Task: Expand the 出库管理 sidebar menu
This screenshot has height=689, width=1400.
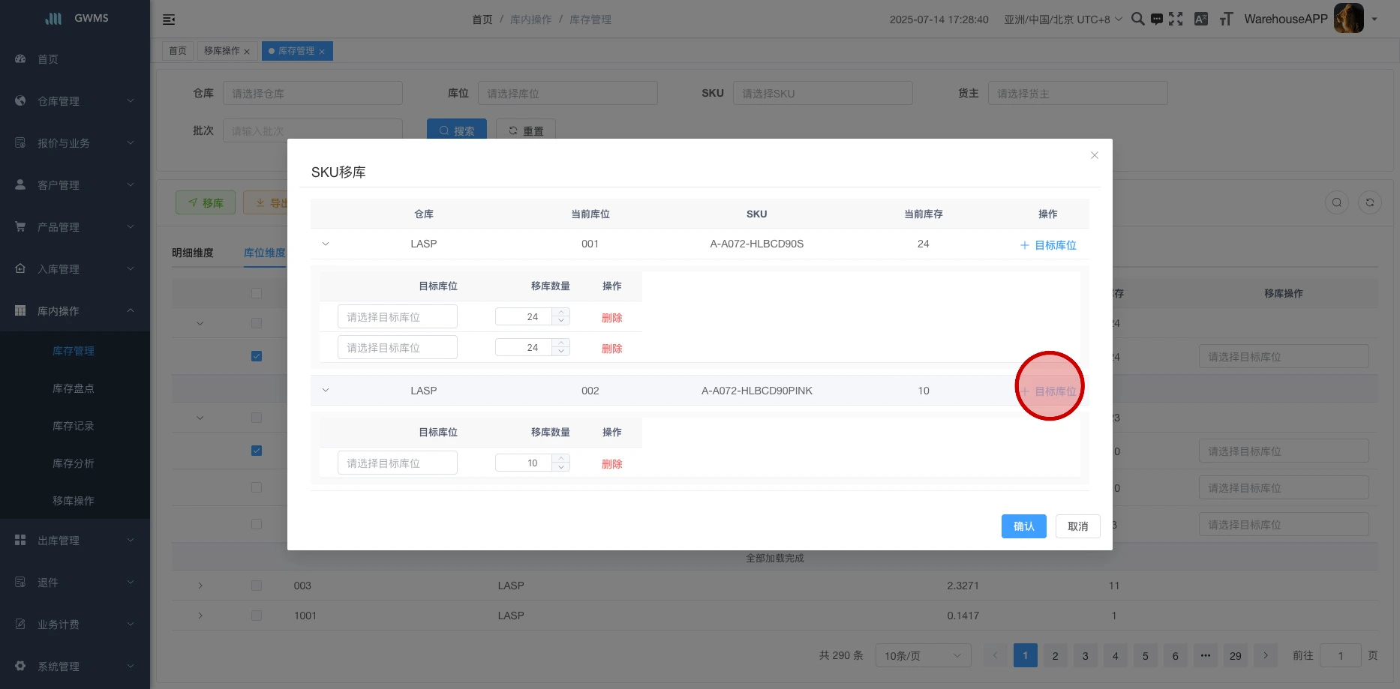Action: coord(75,541)
